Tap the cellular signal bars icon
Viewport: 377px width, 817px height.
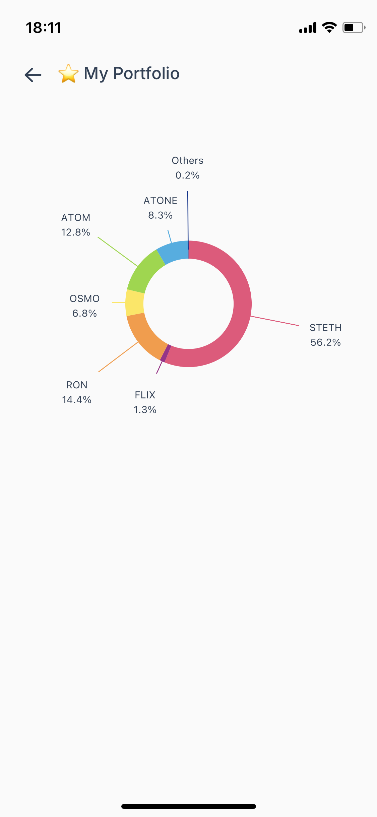click(x=308, y=28)
